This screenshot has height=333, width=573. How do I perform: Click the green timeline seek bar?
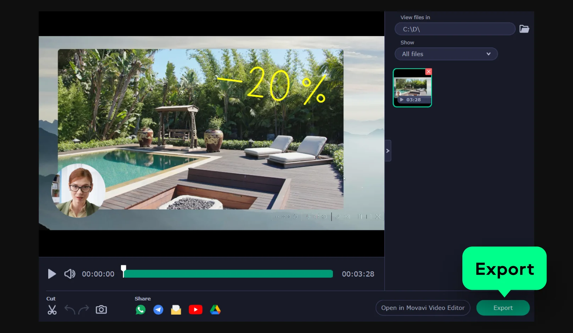[228, 274]
